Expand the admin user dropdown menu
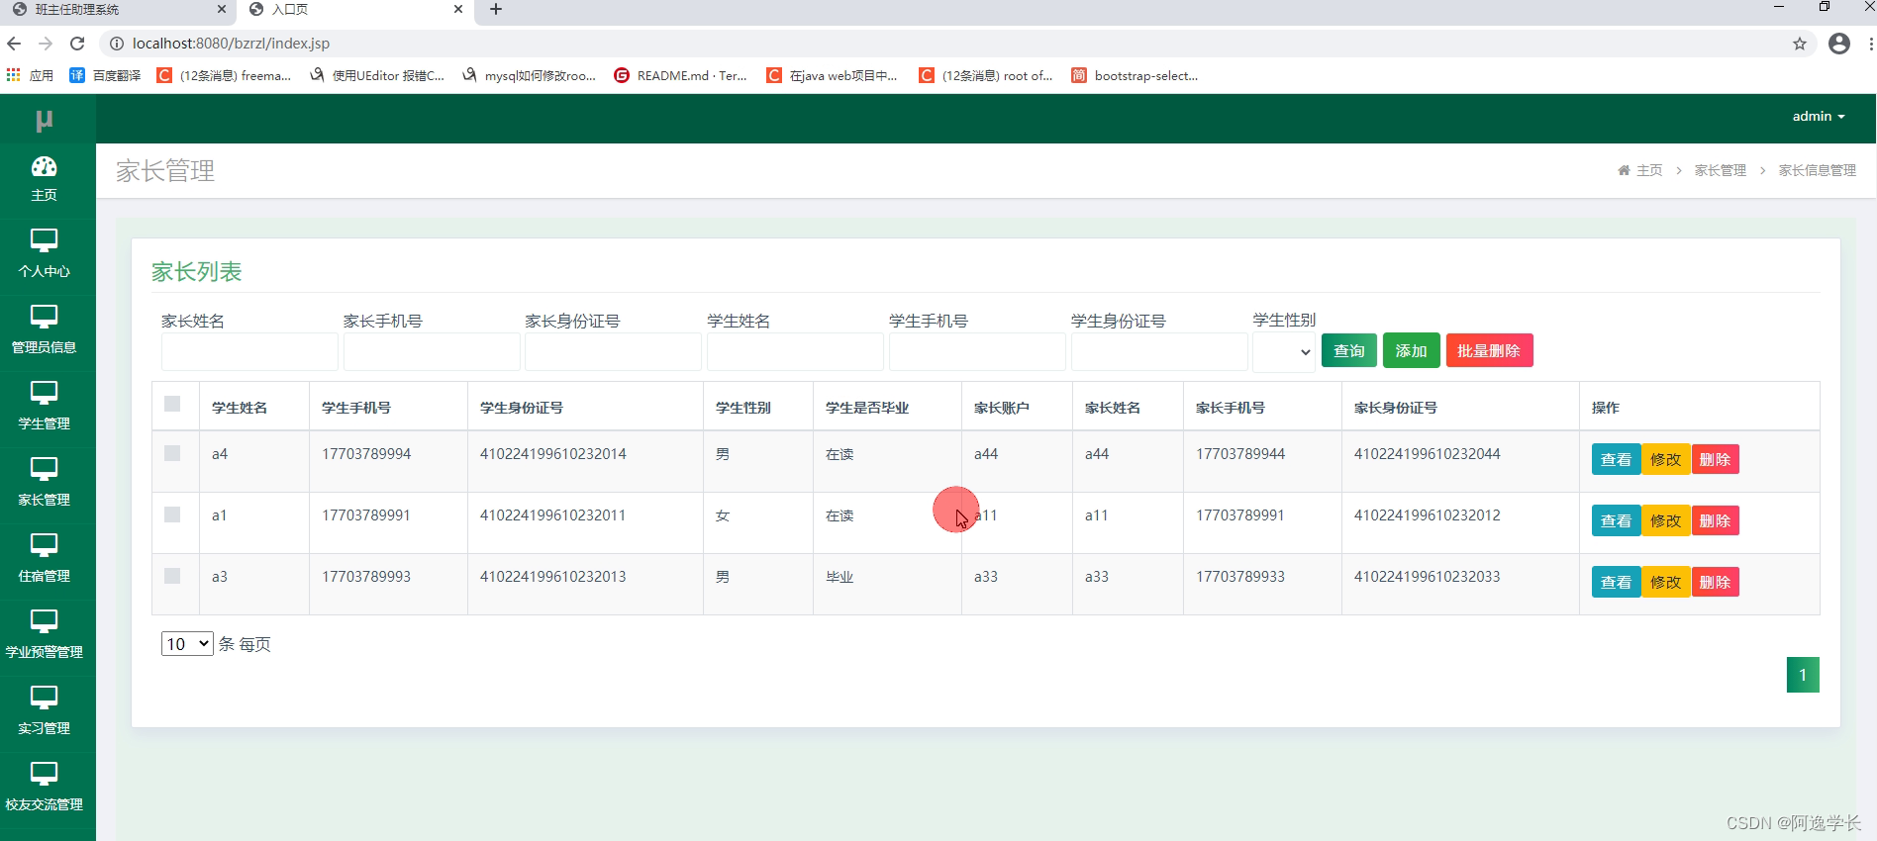Image resolution: width=1877 pixels, height=841 pixels. pyautogui.click(x=1819, y=116)
